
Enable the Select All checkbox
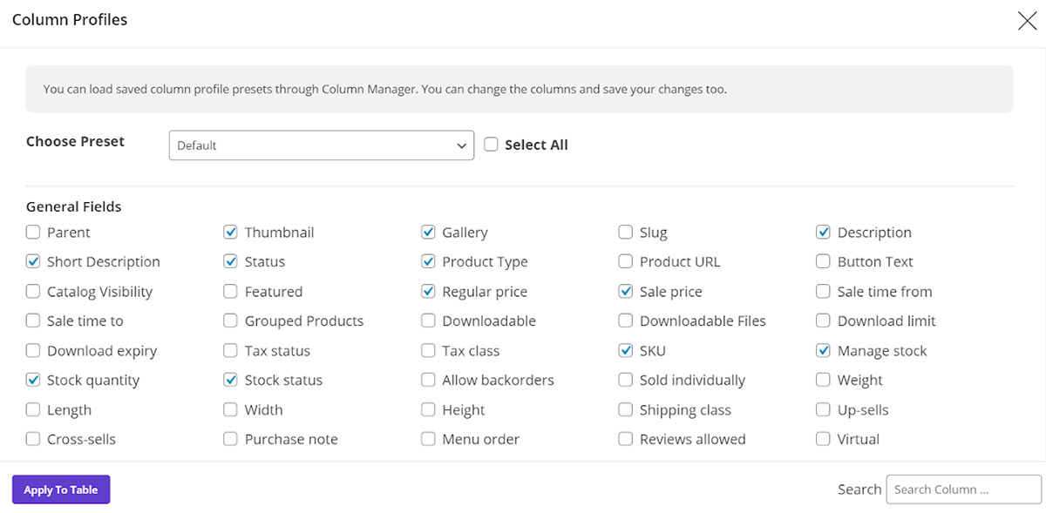pyautogui.click(x=491, y=145)
